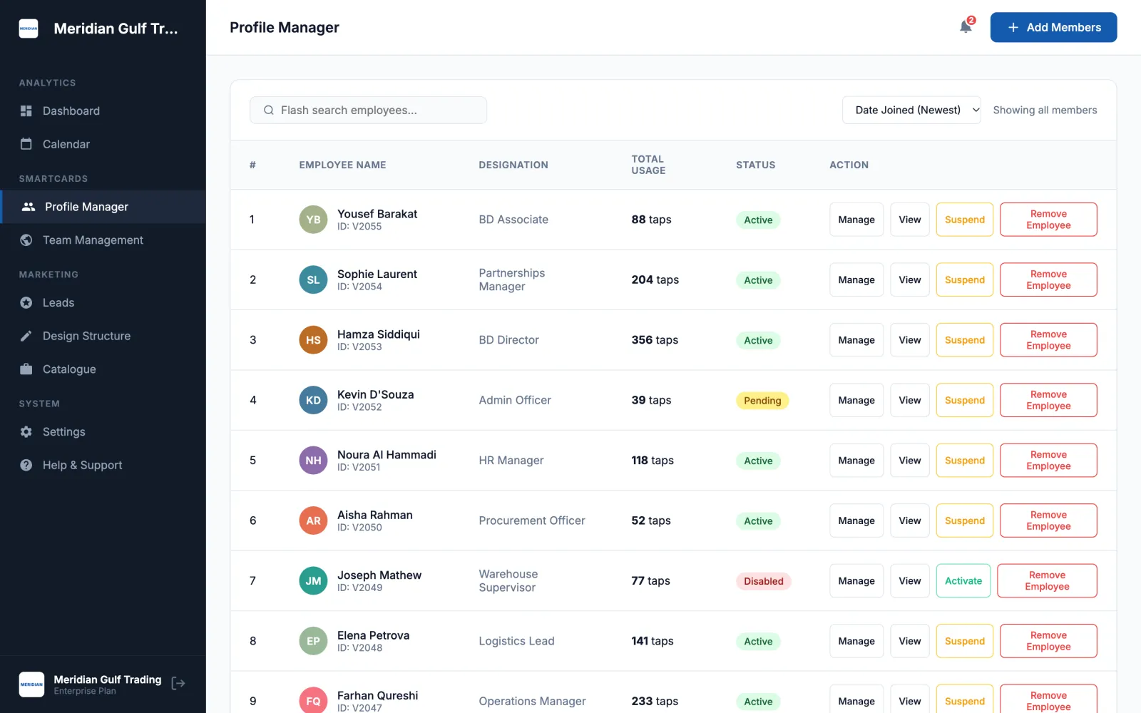Click the Settings gear icon

pos(26,432)
